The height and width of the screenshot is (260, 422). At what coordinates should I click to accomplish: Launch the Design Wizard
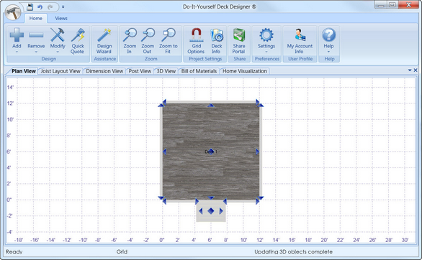(104, 41)
